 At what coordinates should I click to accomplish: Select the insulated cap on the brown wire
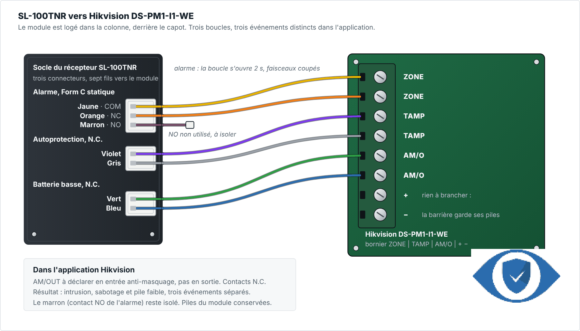(190, 125)
